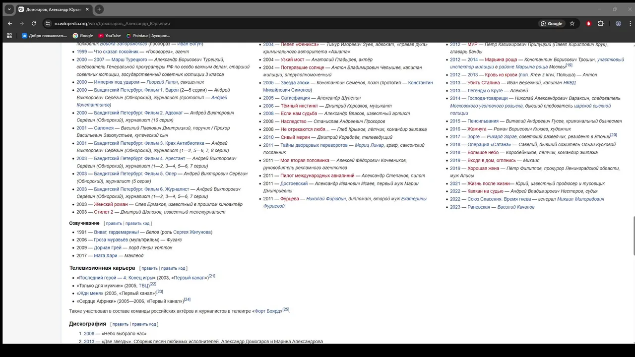Open Бандитский Петербург. Фильм 2. Адвокат link
The image size is (635, 357).
click(138, 113)
